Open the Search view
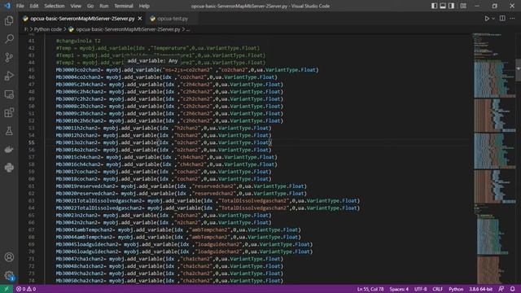Image resolution: width=521 pixels, height=293 pixels. coord(9,39)
